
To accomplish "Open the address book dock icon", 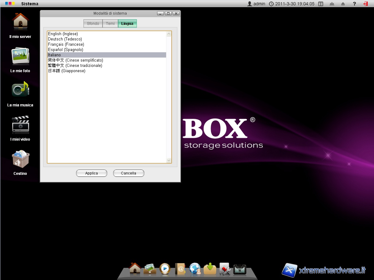I will pyautogui.click(x=180, y=269).
